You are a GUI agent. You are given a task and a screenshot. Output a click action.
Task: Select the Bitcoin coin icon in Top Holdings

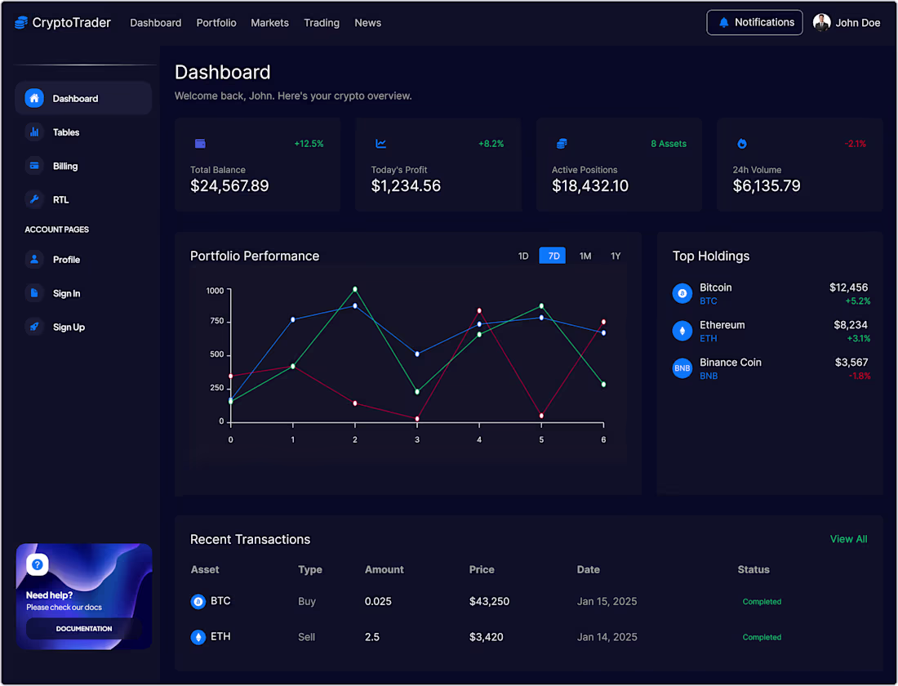tap(682, 293)
